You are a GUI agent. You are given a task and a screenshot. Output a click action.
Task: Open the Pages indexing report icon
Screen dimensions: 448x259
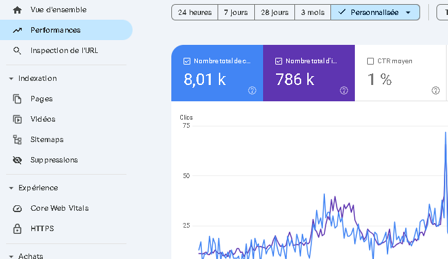pyautogui.click(x=17, y=99)
